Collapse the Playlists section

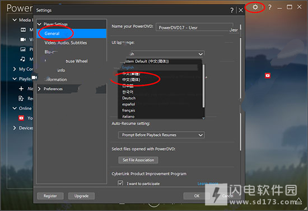(15, 79)
